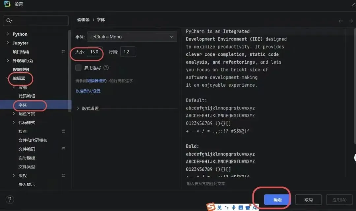The image size is (356, 211).
Task: Expand the 常规 subnode arrow
Action: click(14, 87)
